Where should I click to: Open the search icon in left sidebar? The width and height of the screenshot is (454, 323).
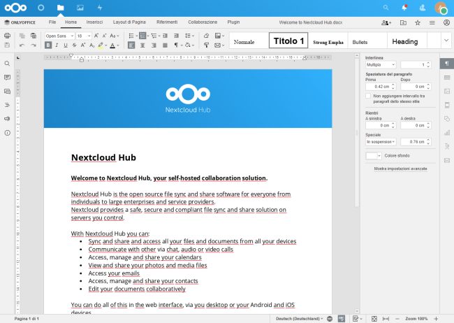pyautogui.click(x=7, y=64)
